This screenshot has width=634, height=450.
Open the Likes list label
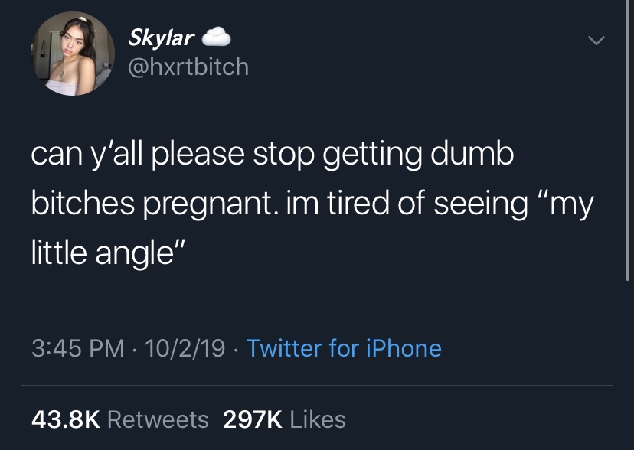click(318, 419)
